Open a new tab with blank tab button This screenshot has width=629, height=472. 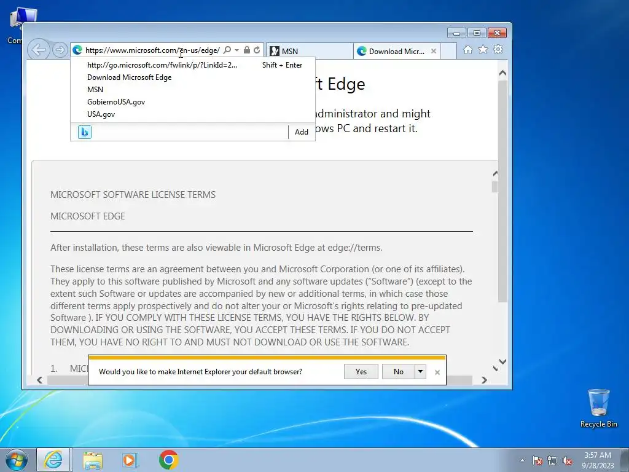(448, 51)
